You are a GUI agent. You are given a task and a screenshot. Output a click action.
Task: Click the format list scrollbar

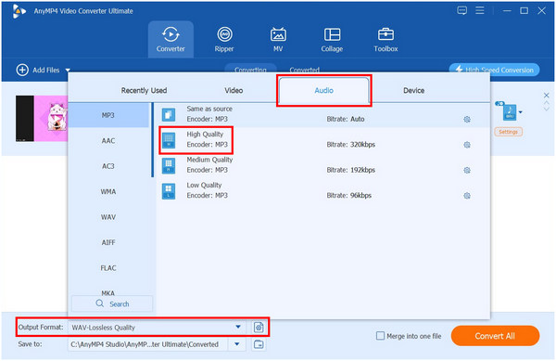tap(153, 140)
